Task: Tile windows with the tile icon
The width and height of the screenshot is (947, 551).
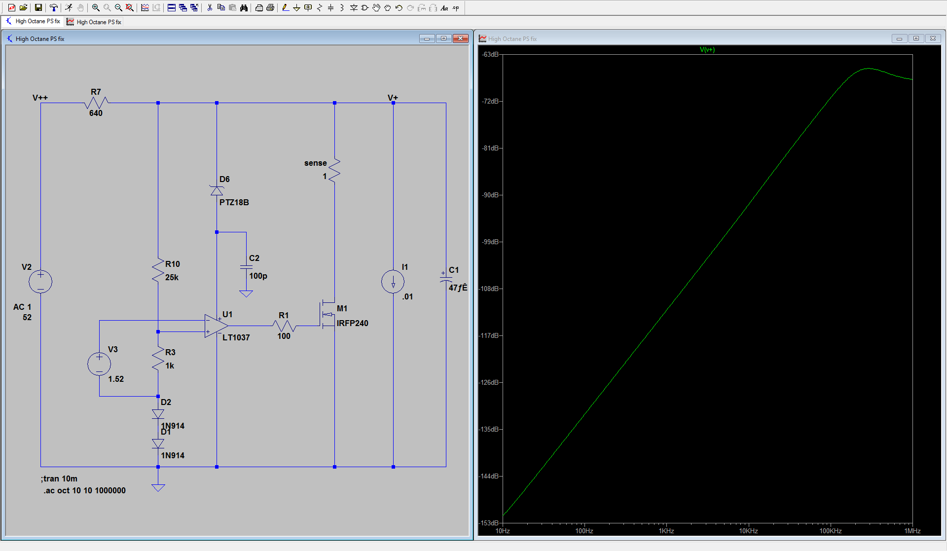Action: click(172, 7)
